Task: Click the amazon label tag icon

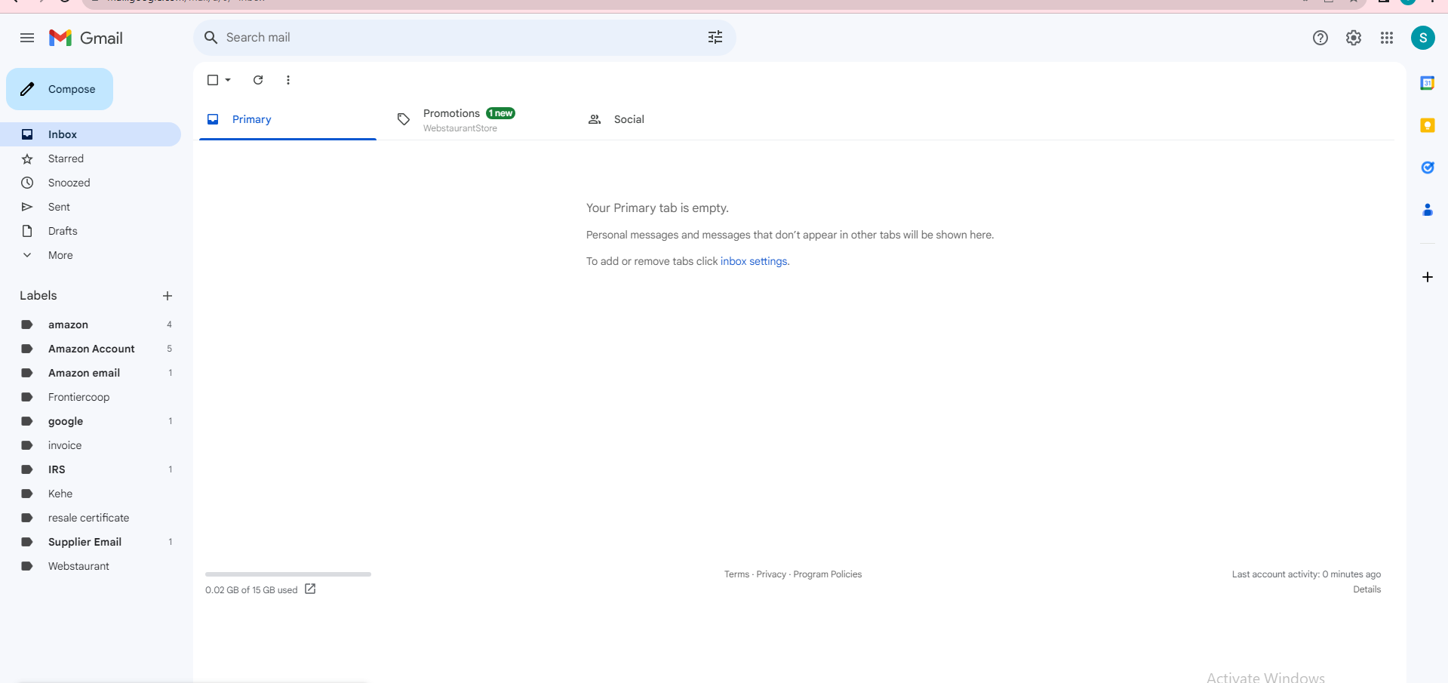Action: (x=27, y=325)
